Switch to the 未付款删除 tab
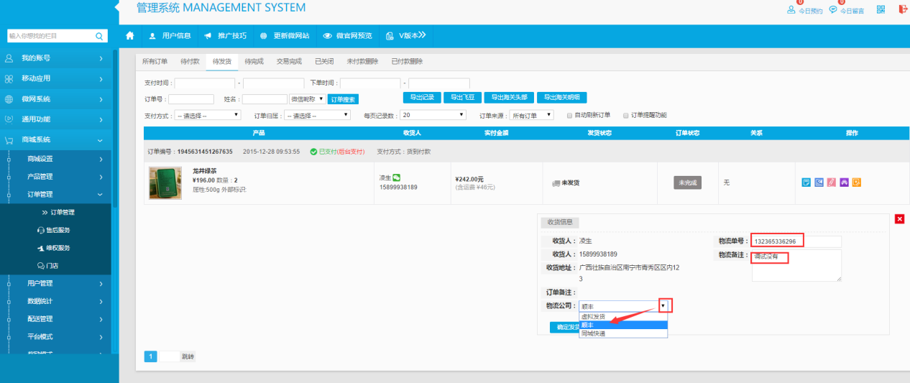The image size is (910, 383). pos(362,62)
